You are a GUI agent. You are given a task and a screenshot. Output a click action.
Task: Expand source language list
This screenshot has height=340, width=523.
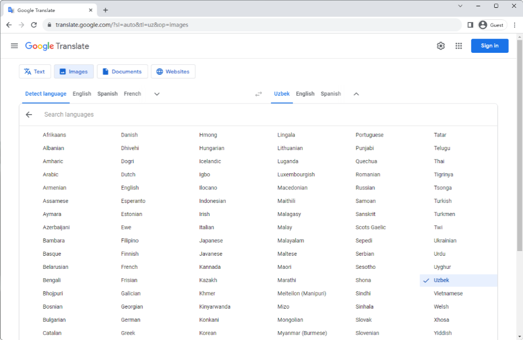point(157,94)
